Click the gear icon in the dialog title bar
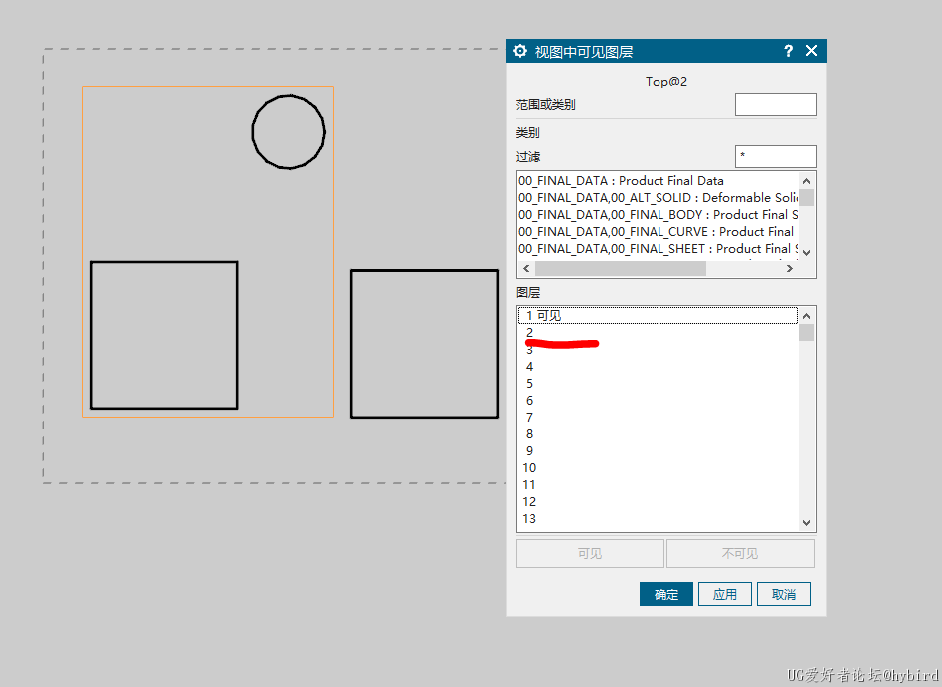 coord(519,51)
